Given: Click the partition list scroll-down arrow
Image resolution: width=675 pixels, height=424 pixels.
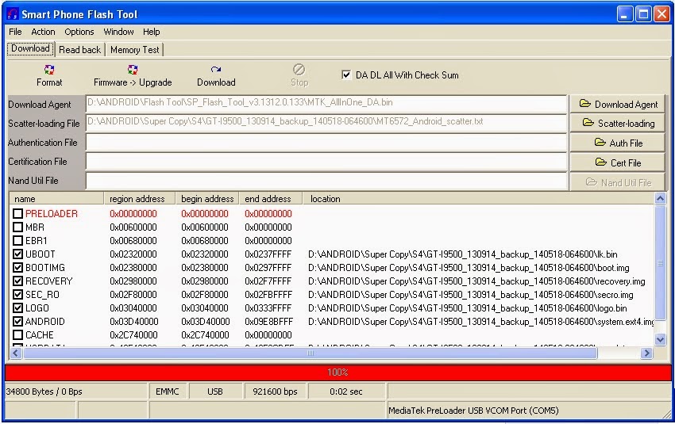Looking at the screenshot, I should click(660, 340).
